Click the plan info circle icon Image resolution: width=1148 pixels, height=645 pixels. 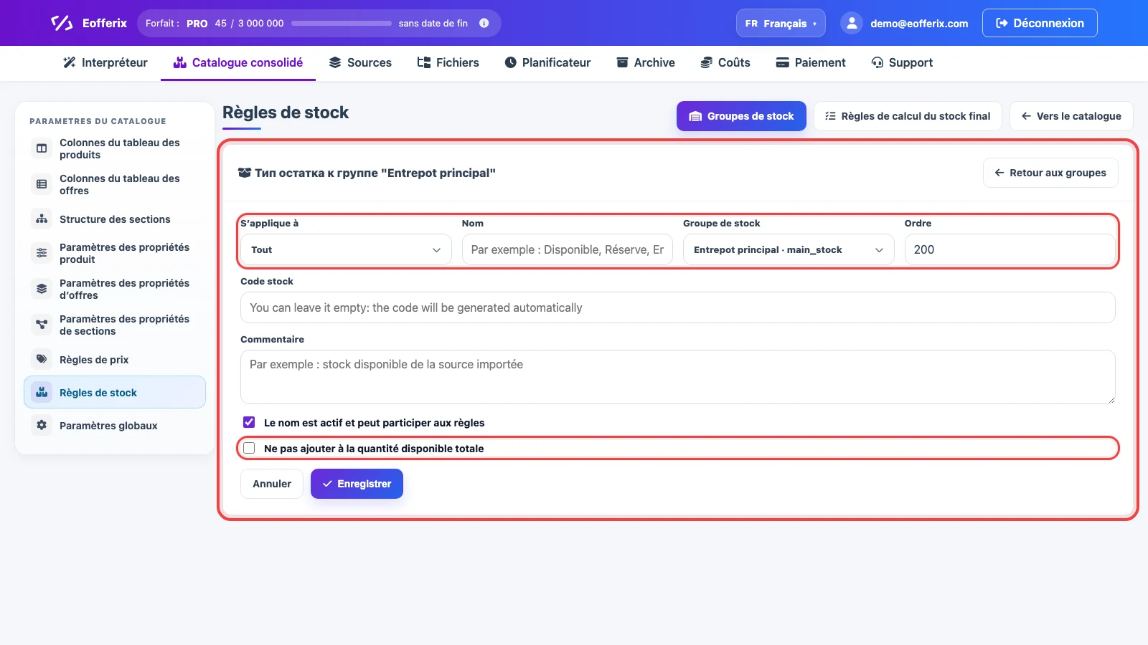coord(484,23)
